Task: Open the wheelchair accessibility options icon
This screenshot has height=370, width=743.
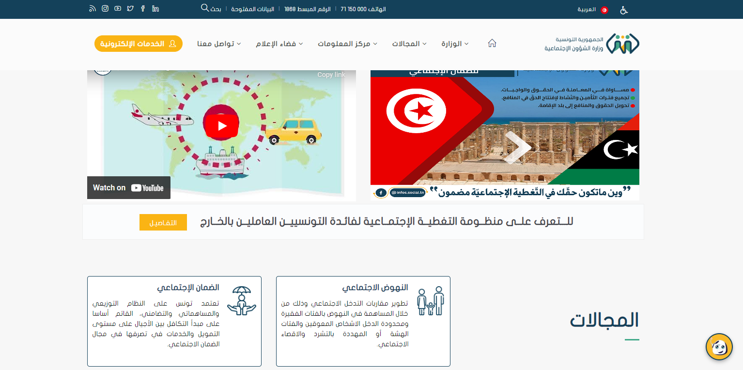Action: [624, 10]
